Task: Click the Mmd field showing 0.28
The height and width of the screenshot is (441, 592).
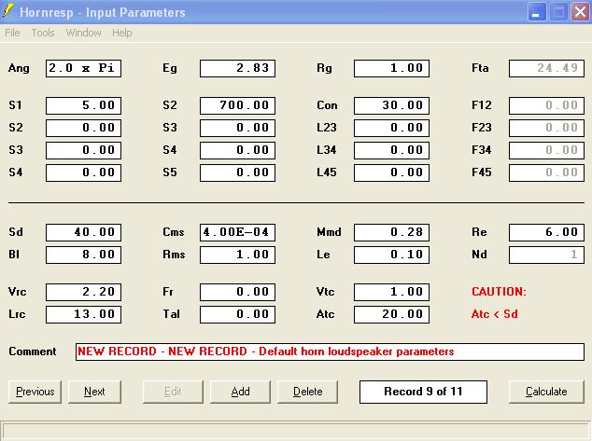Action: [x=391, y=232]
